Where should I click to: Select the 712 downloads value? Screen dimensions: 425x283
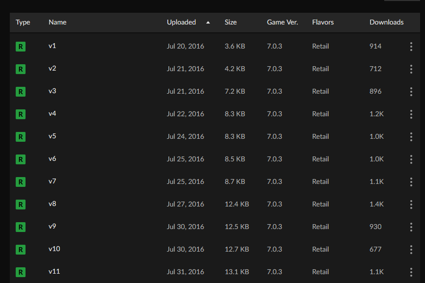point(375,69)
